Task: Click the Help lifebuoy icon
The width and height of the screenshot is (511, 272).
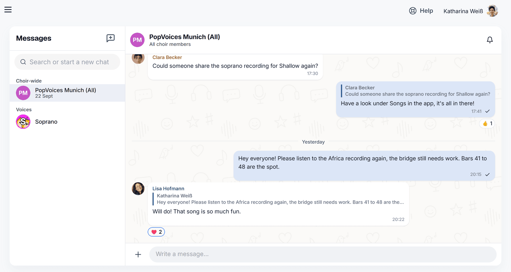Action: [413, 11]
